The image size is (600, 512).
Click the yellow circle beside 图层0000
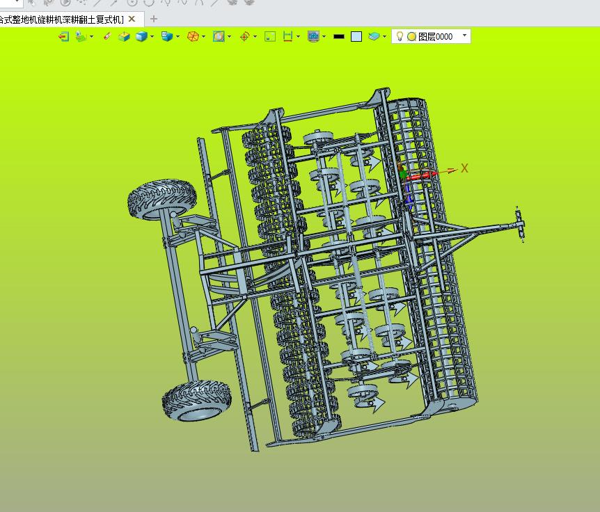point(412,37)
